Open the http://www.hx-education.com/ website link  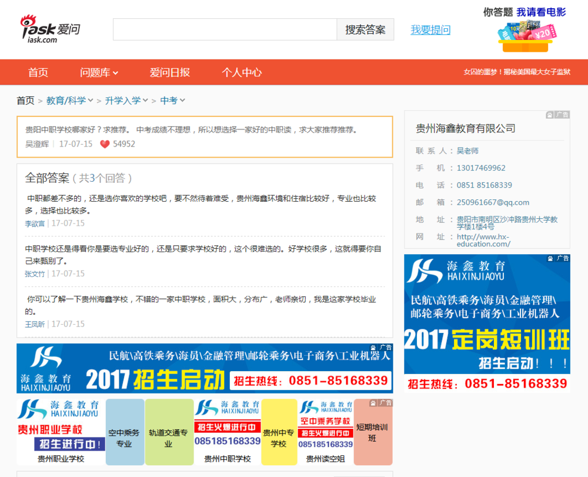(x=484, y=240)
